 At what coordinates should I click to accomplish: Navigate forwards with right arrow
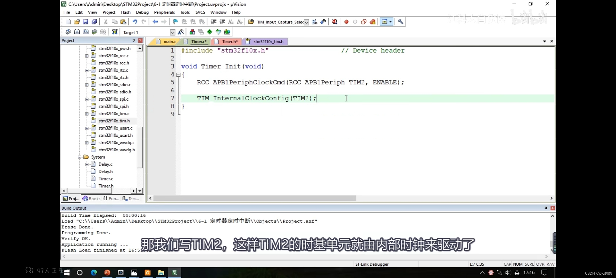pyautogui.click(x=164, y=22)
